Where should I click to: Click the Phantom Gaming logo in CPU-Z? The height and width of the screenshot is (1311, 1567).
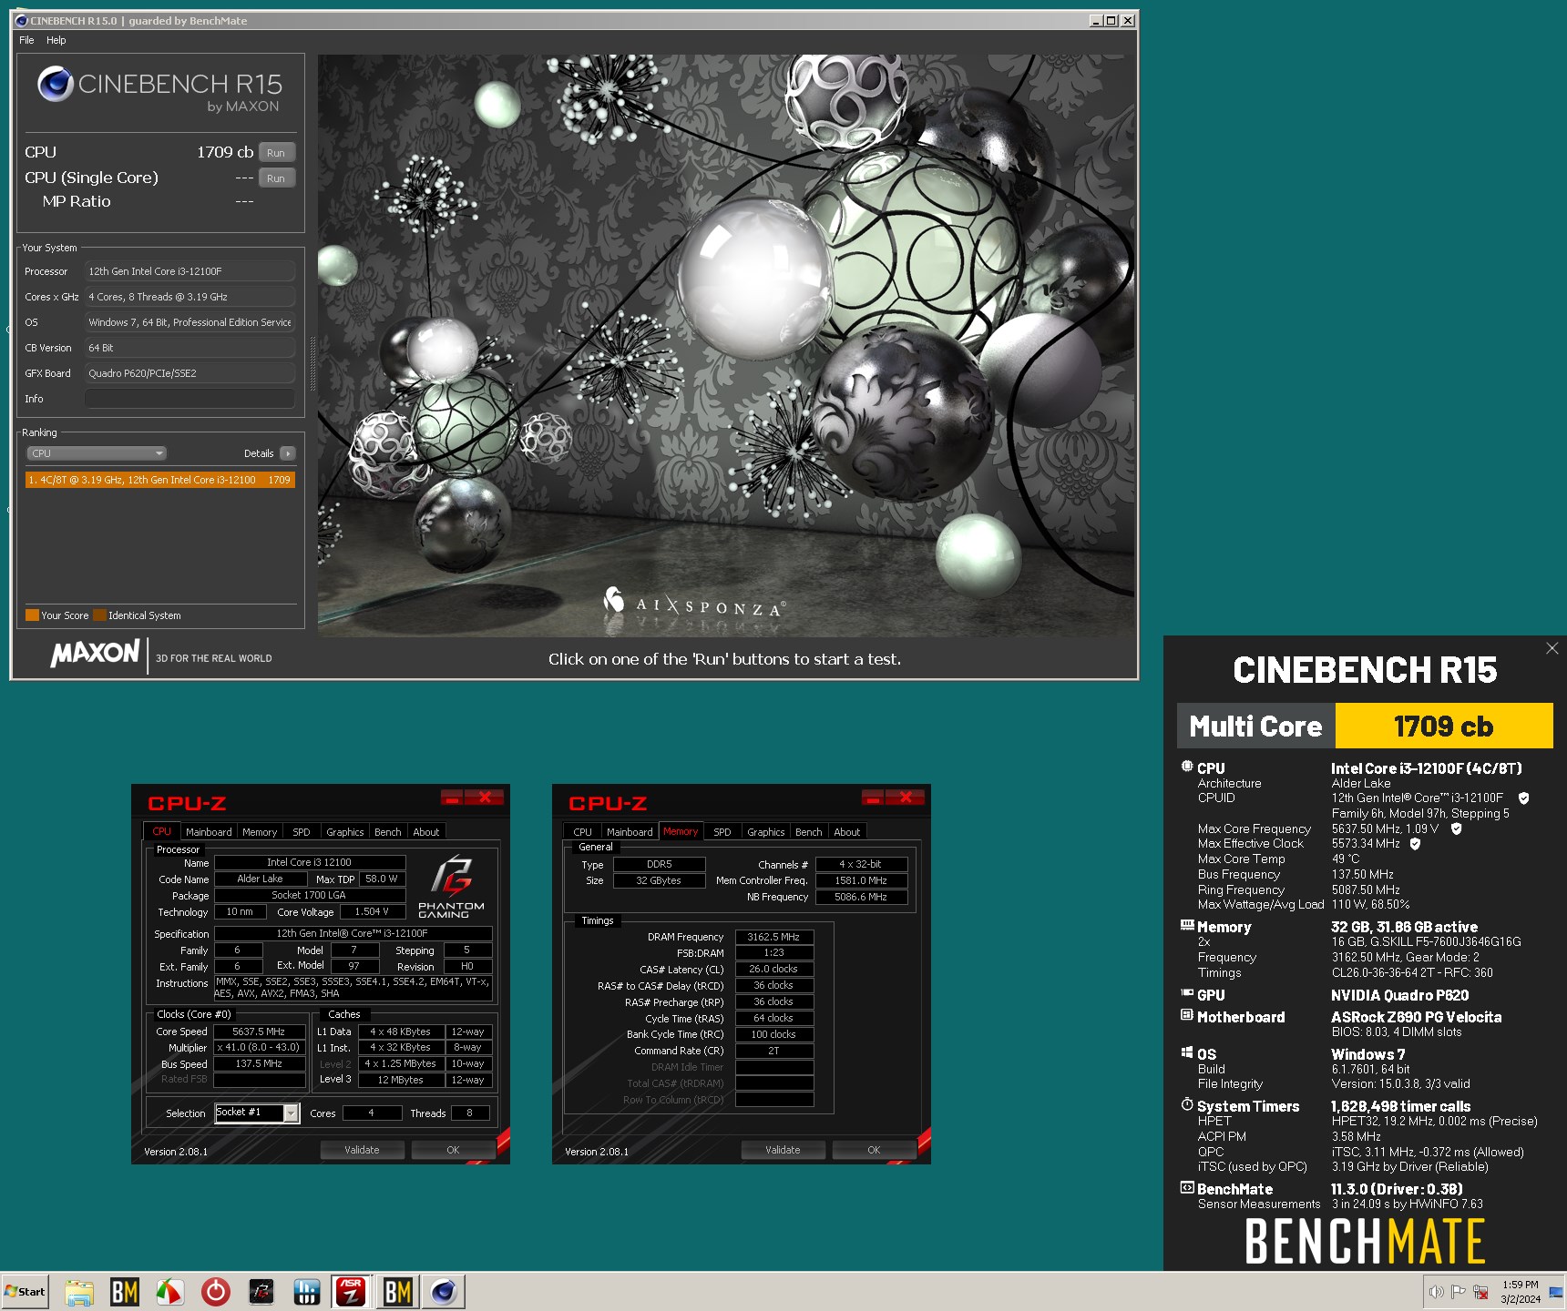451,886
